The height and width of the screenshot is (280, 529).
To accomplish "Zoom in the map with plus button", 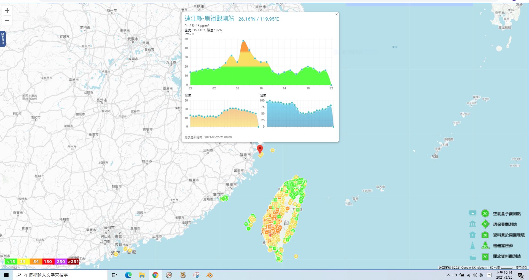I will (x=7, y=10).
